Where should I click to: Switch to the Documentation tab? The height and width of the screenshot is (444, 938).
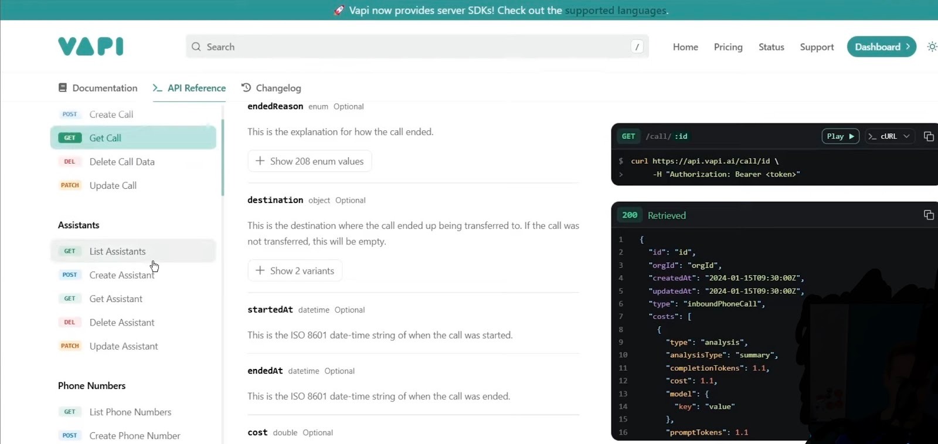[x=98, y=88]
